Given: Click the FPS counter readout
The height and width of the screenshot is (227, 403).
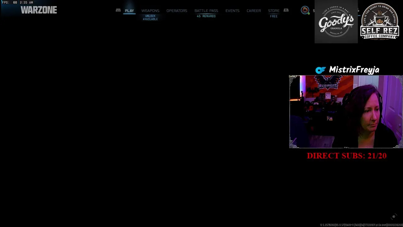Looking at the screenshot, I should [9, 3].
